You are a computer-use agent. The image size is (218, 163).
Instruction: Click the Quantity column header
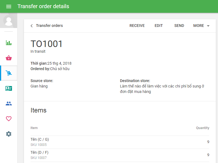202,128
